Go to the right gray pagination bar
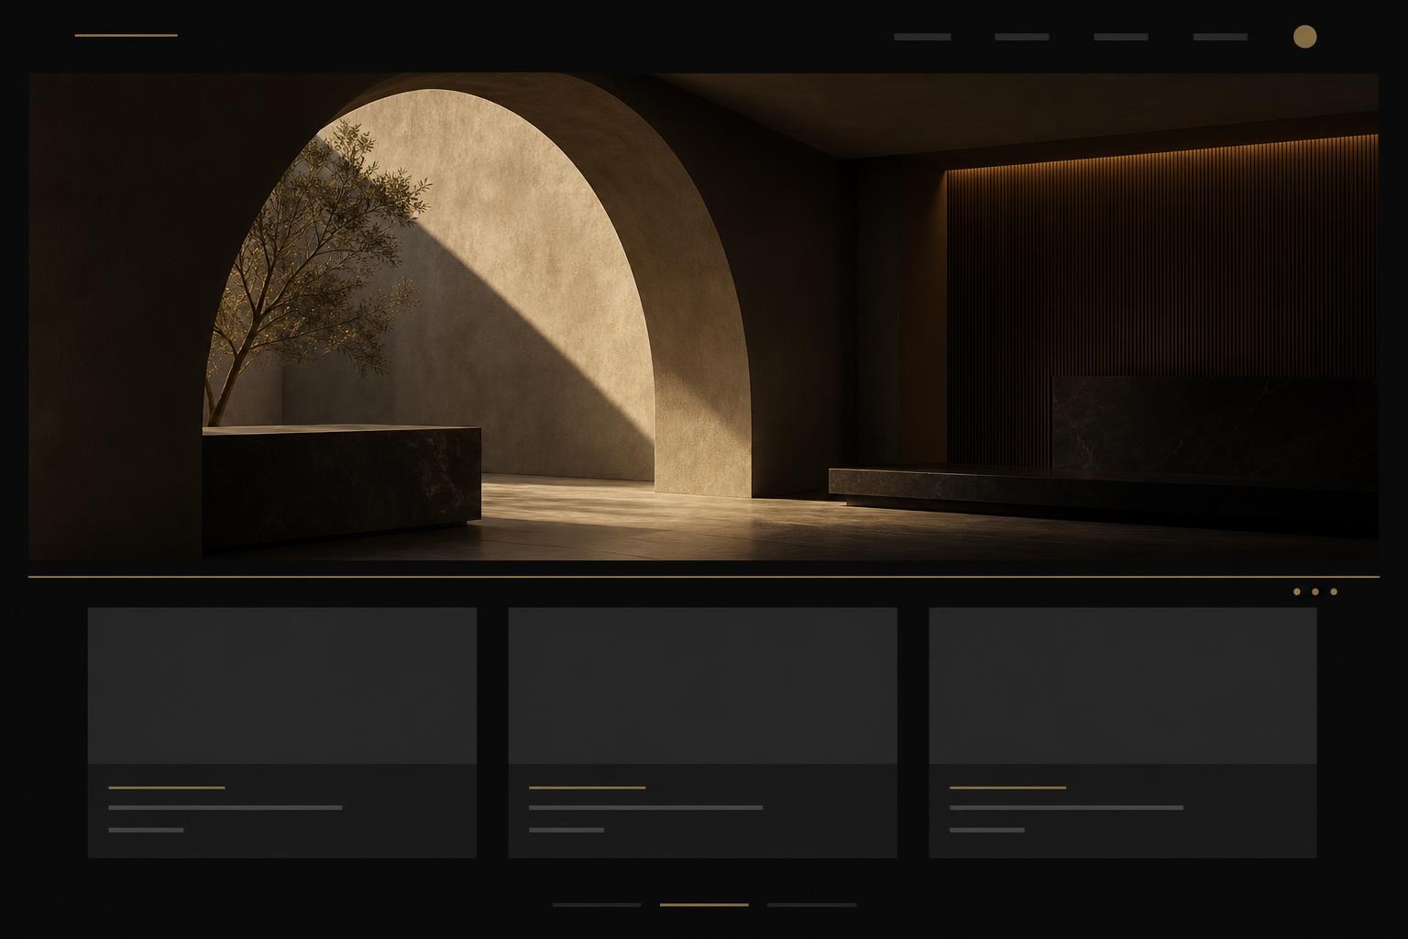The width and height of the screenshot is (1408, 939). 812,905
